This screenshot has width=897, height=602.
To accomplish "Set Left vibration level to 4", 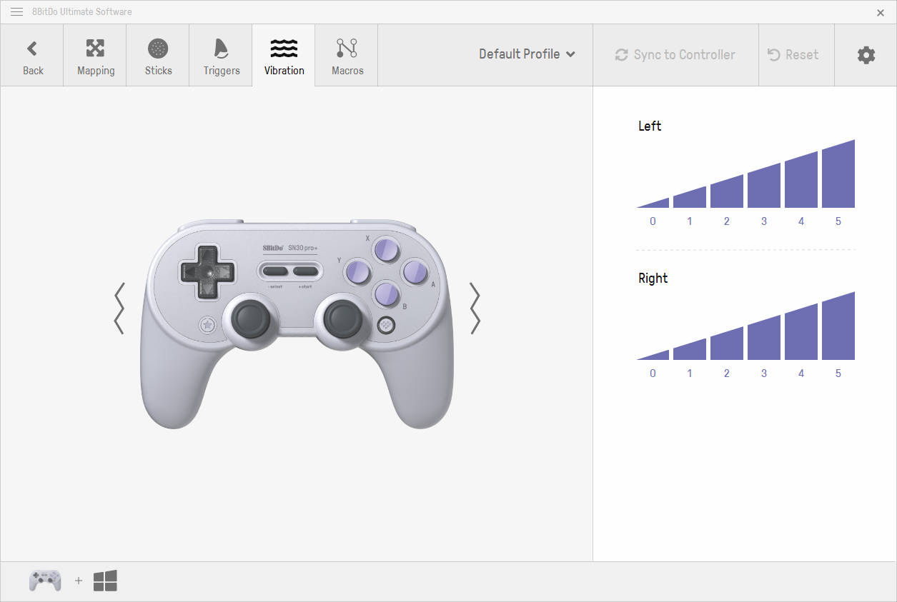I will tap(801, 180).
